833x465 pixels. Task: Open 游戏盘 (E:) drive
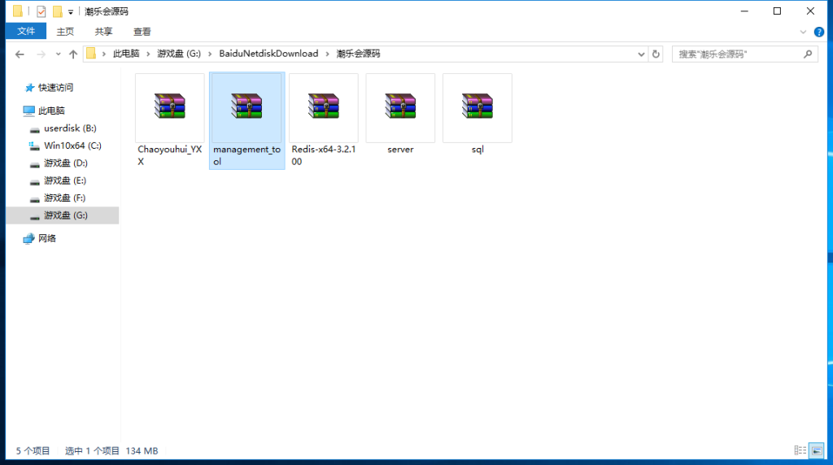[65, 180]
